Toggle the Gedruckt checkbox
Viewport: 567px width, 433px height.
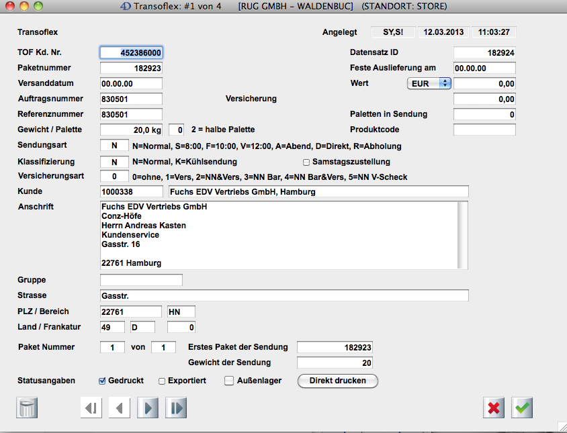click(x=103, y=381)
